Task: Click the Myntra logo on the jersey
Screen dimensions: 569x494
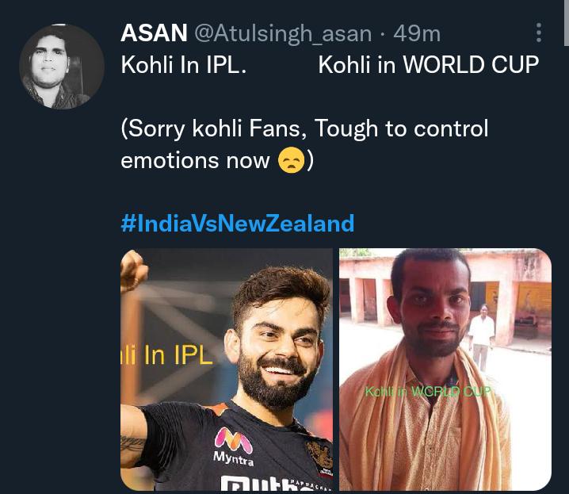Action: tap(233, 446)
